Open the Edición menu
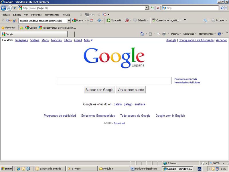 pyautogui.click(x=17, y=15)
